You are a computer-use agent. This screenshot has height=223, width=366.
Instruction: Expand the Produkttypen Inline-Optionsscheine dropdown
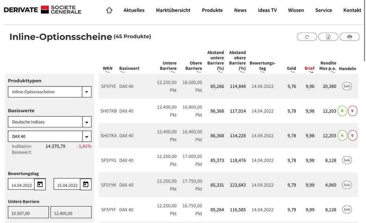[x=86, y=92]
